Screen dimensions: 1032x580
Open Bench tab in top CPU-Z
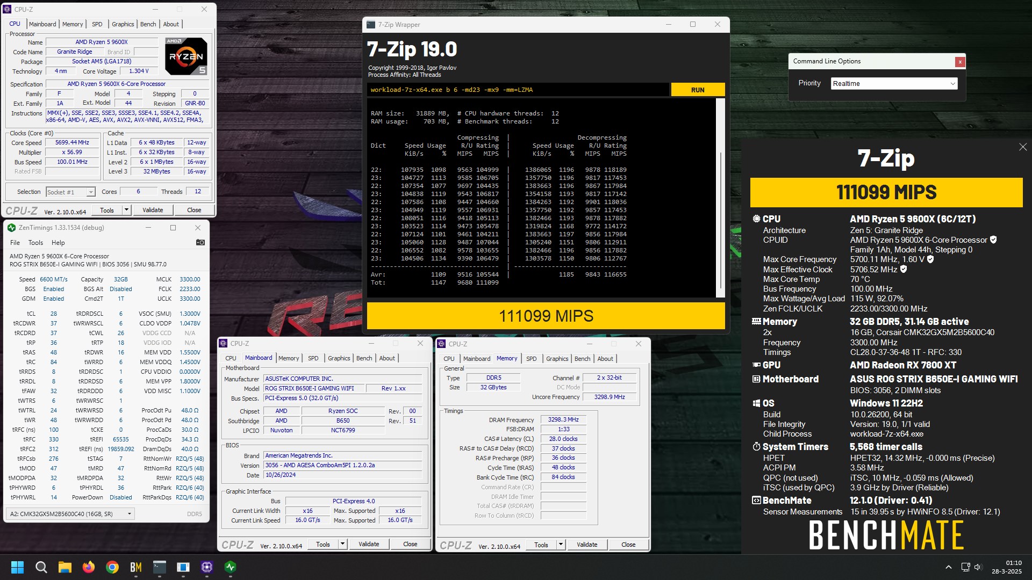pos(148,24)
